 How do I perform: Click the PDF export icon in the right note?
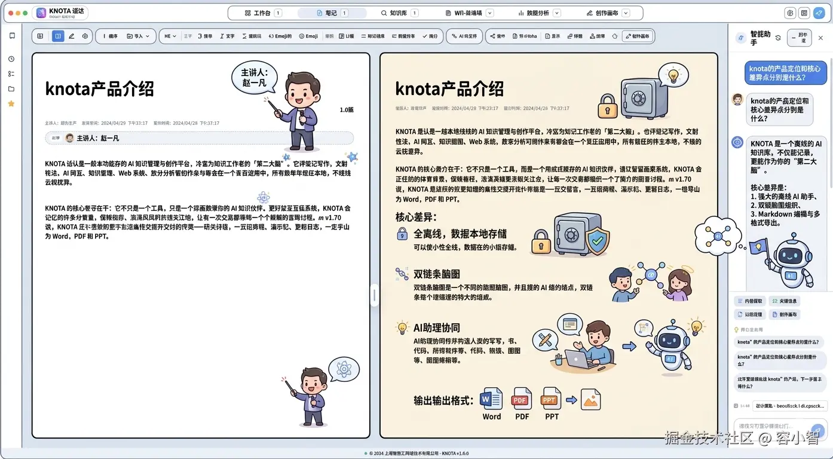pyautogui.click(x=522, y=399)
